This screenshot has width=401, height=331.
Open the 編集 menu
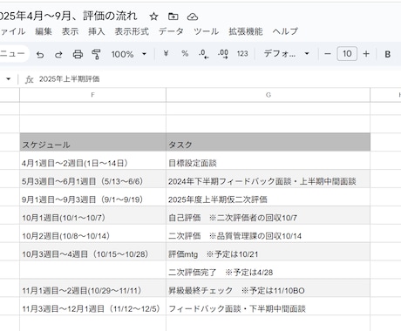[44, 31]
